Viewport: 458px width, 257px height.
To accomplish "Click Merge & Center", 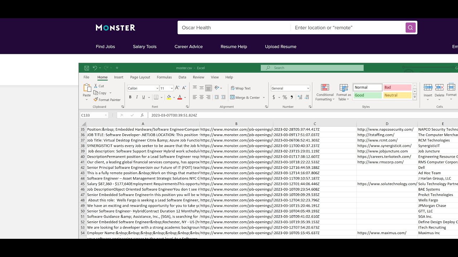I will pos(245,97).
